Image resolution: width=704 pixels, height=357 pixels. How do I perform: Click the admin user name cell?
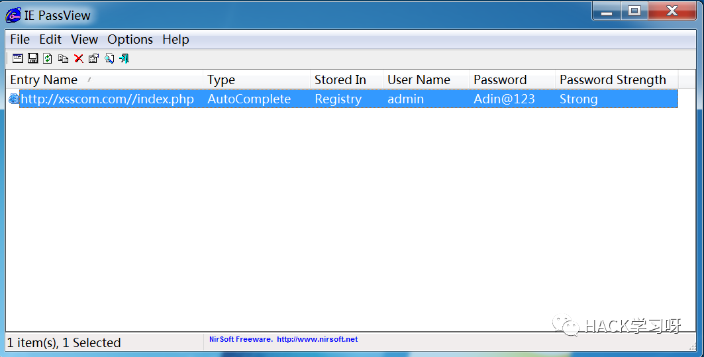406,99
